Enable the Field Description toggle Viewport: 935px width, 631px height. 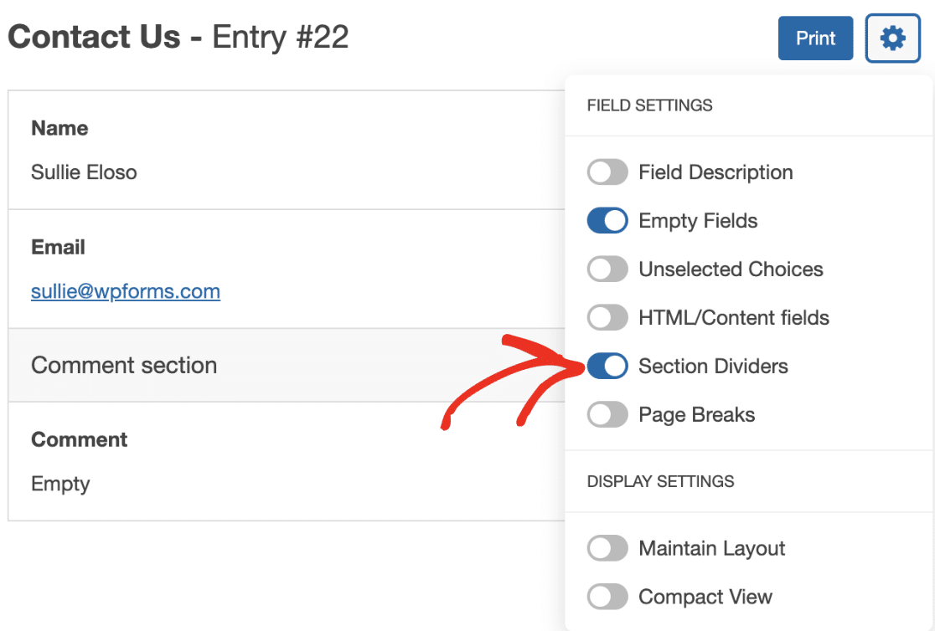coord(607,172)
